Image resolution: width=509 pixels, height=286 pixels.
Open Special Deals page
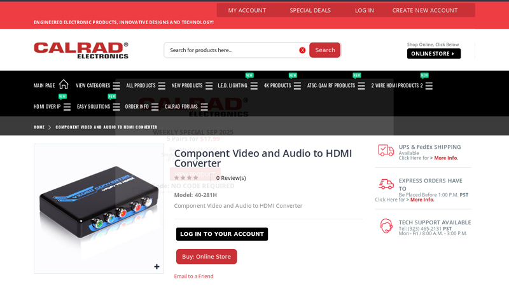[310, 10]
